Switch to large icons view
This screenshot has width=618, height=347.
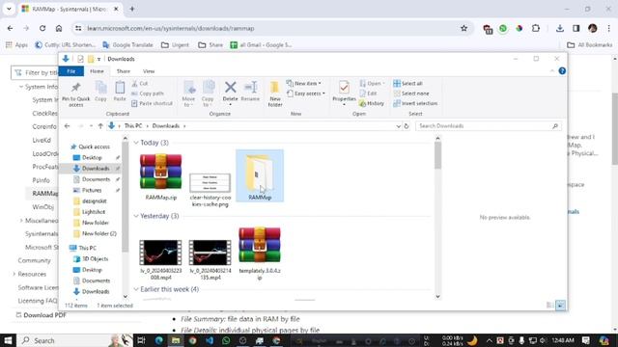[560, 306]
